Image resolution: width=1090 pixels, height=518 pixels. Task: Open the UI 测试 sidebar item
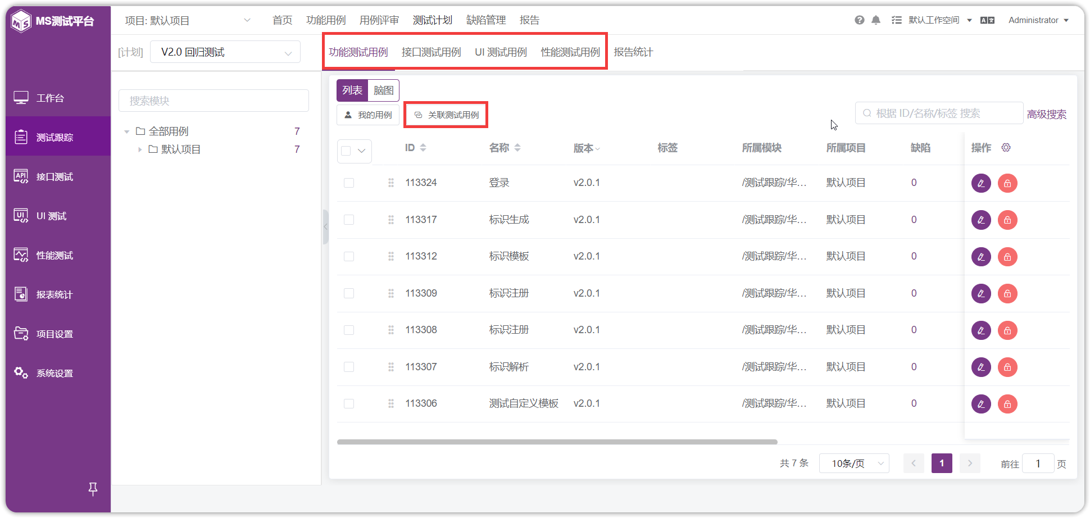(58, 216)
